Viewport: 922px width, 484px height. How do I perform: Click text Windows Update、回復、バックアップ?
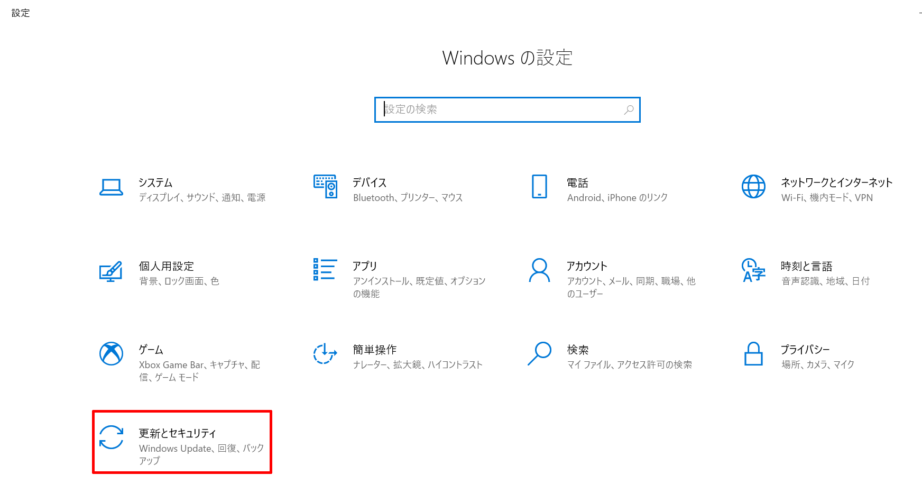pos(201,454)
